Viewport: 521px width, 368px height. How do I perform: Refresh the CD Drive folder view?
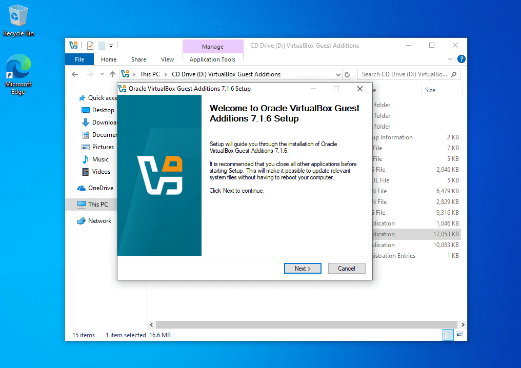[x=347, y=74]
